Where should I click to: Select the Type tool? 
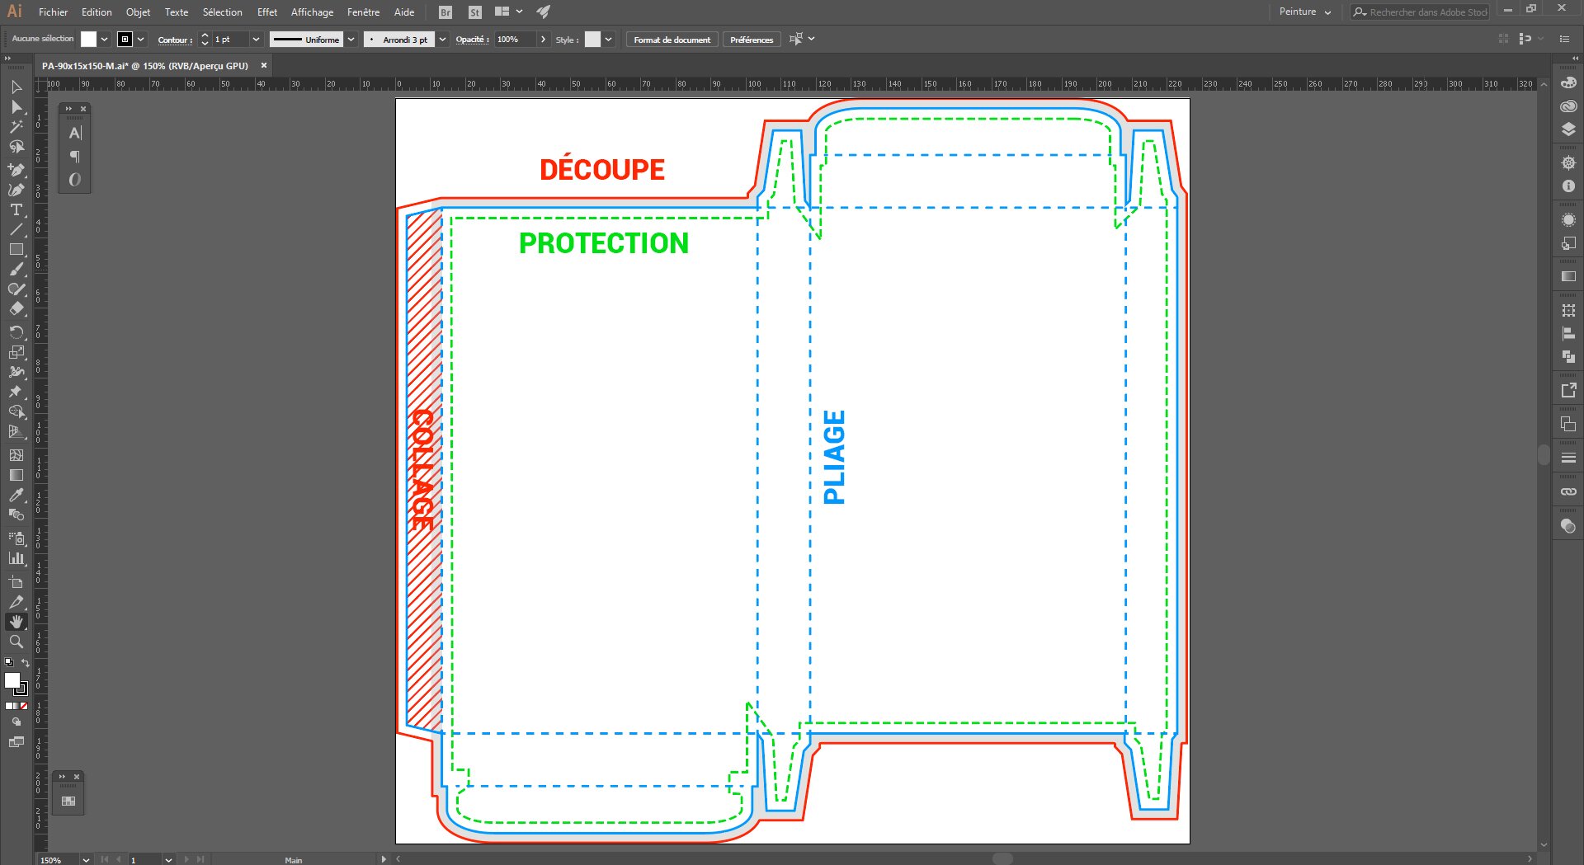click(16, 210)
